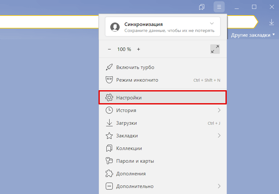Expand the История submenu arrow
Image resolution: width=279 pixels, height=194 pixels.
pyautogui.click(x=219, y=110)
